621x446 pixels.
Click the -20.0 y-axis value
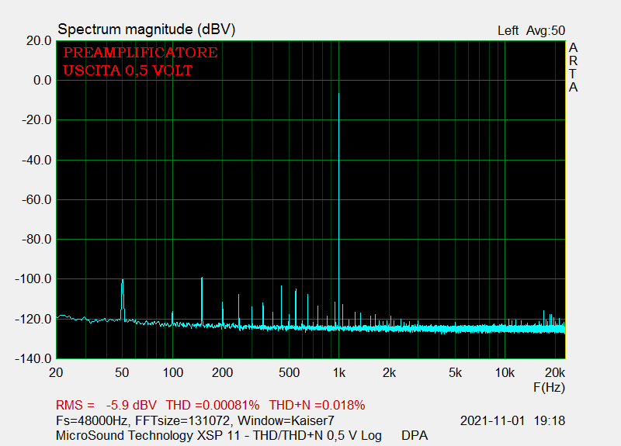pos(36,120)
